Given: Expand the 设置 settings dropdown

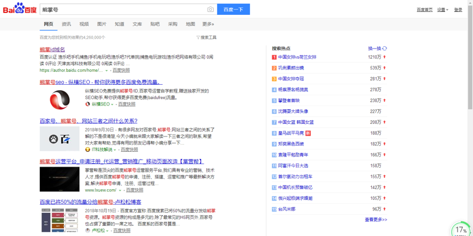Looking at the screenshot, I should click(443, 9).
